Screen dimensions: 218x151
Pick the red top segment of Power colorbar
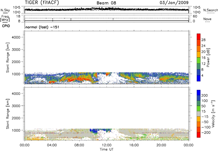(199, 37)
